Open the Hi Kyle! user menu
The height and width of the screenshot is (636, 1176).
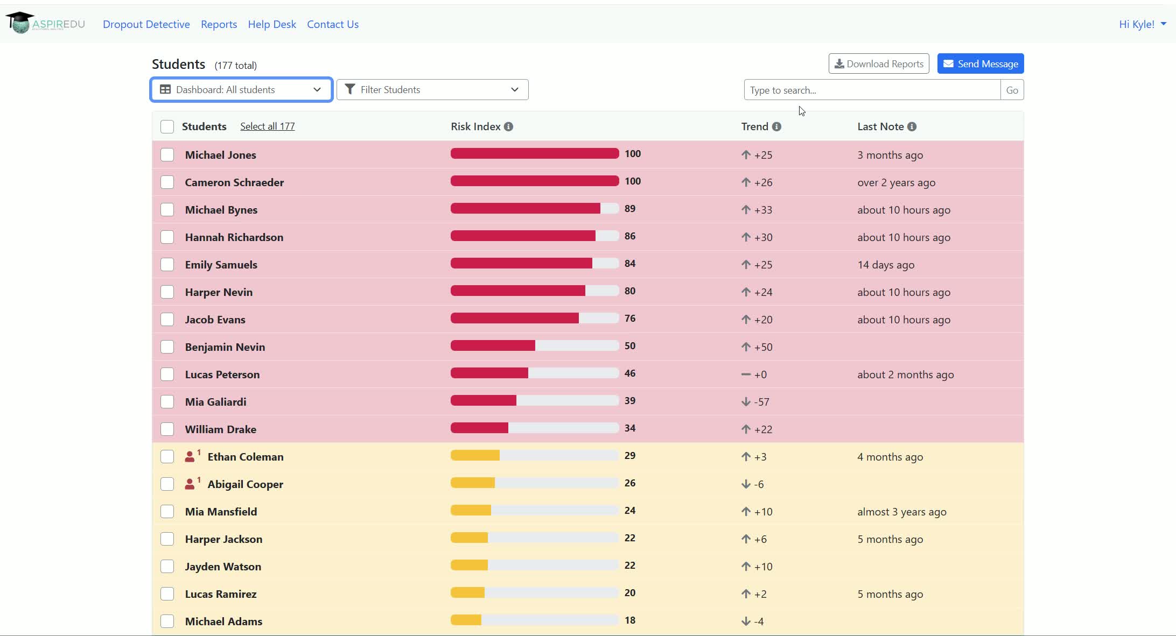coord(1143,24)
